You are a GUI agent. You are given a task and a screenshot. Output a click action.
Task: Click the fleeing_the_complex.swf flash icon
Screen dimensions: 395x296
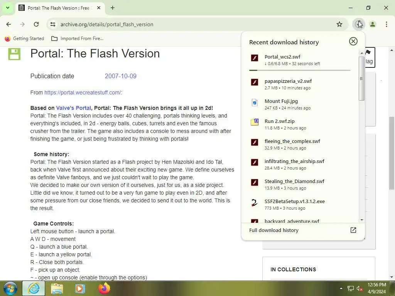point(255,142)
